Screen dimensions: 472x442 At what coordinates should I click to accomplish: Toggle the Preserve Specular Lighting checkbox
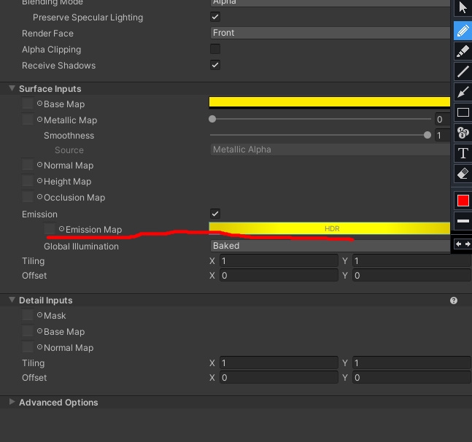[215, 17]
